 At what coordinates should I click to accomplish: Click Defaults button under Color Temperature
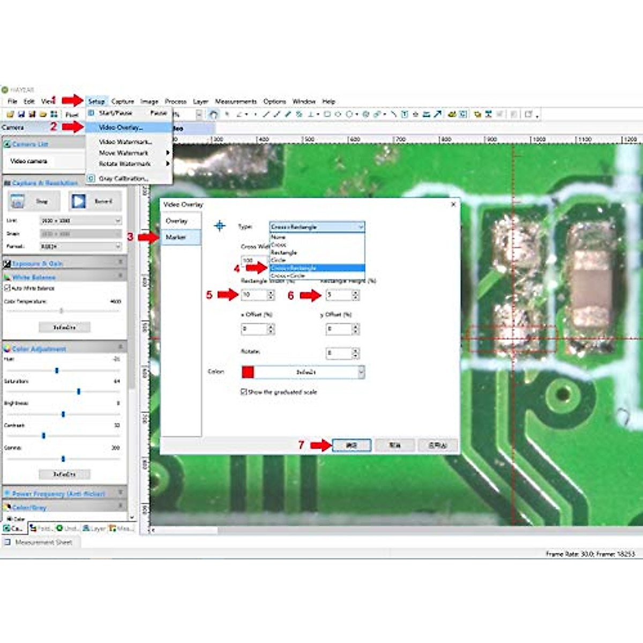click(x=64, y=327)
